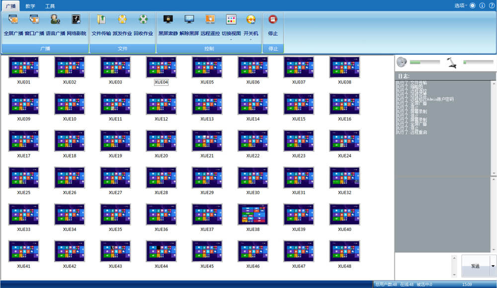Select student thumbnail XUE22
This screenshot has height=288, width=497.
pos(253,141)
